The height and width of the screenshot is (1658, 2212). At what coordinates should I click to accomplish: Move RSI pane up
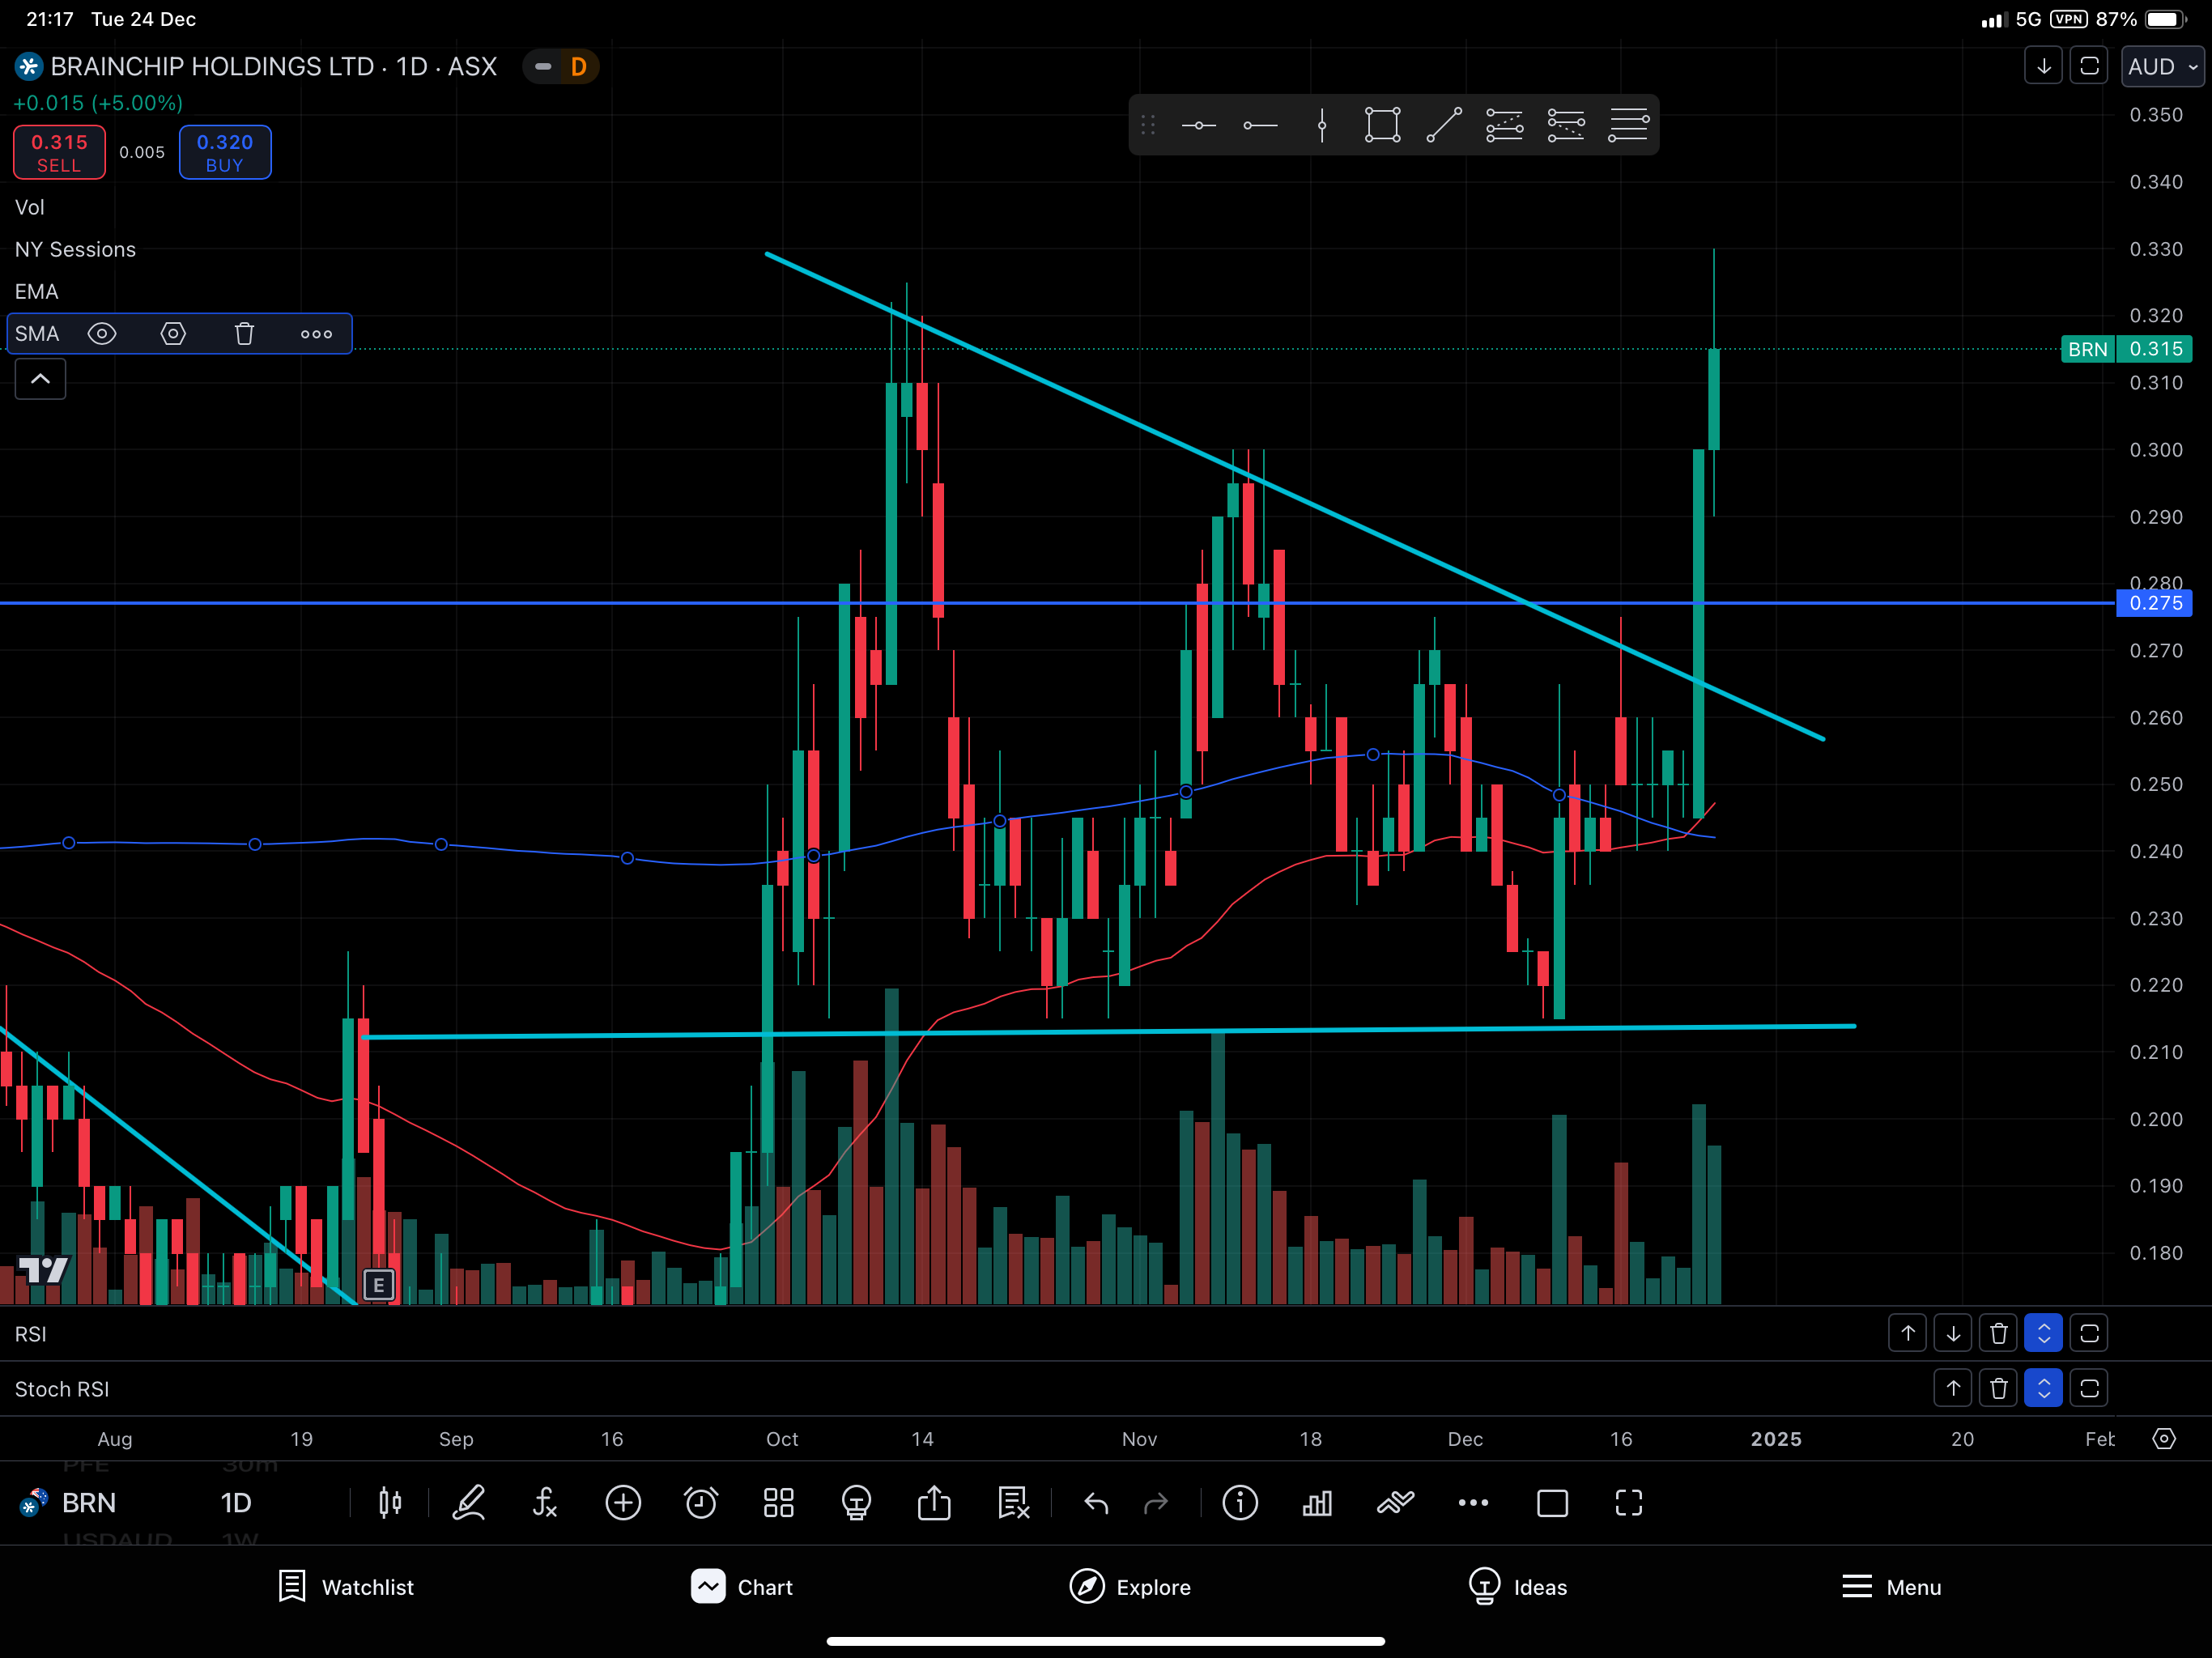(1908, 1333)
